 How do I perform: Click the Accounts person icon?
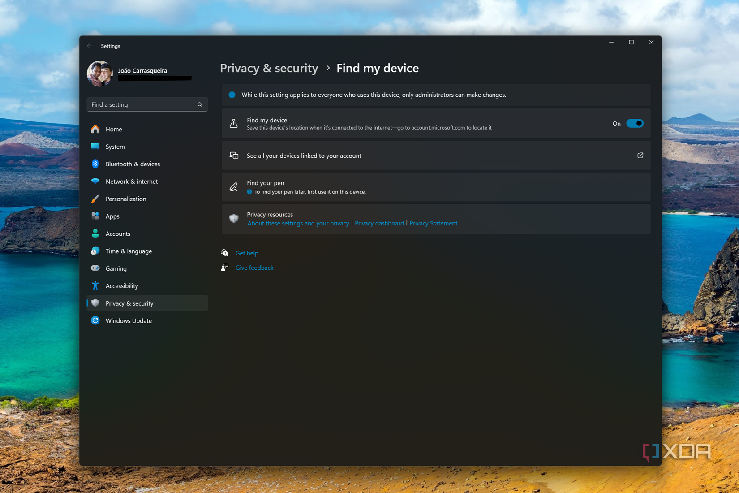[x=95, y=234]
